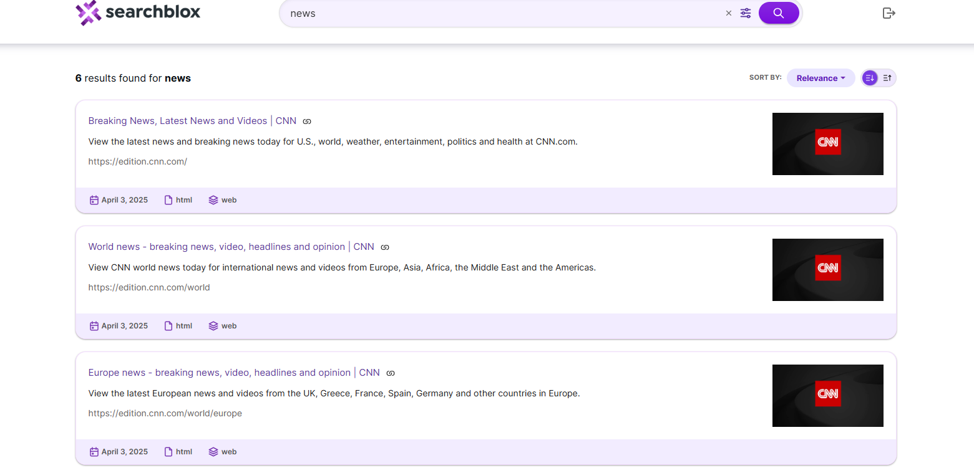Viewport: 974px width, 473px height.
Task: Click the file icon in the Breaking News result
Action: 168,200
